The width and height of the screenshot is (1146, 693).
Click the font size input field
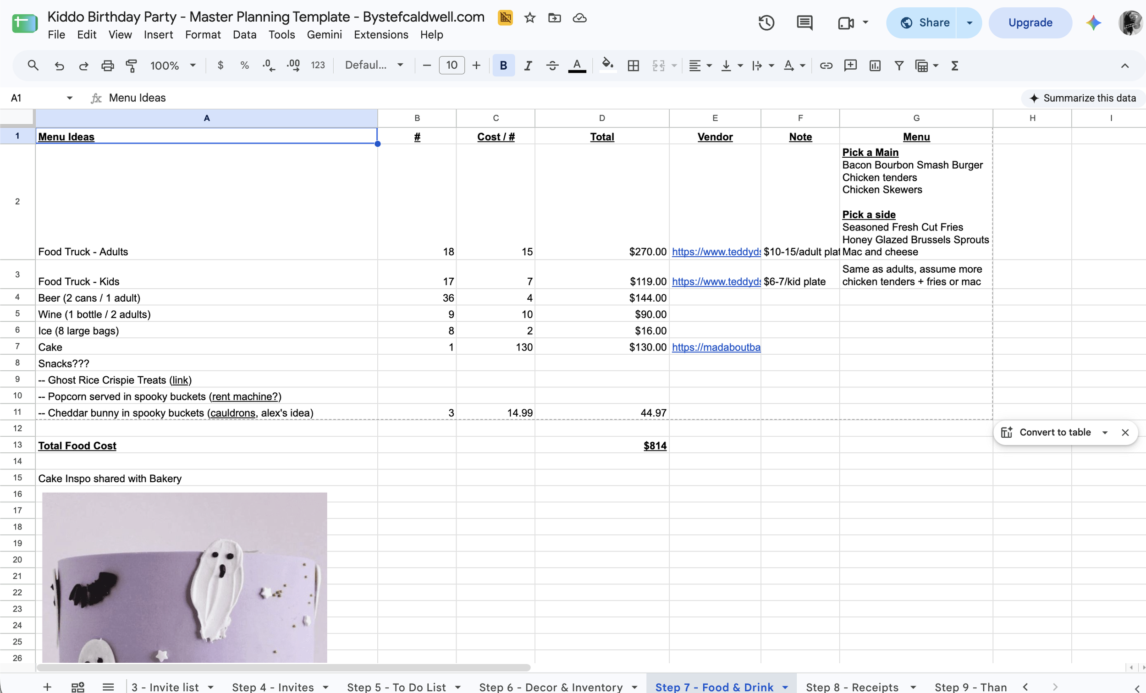pyautogui.click(x=451, y=66)
